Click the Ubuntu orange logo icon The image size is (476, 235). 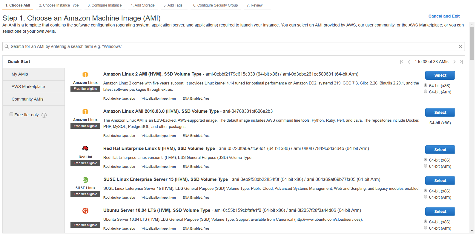click(x=85, y=211)
